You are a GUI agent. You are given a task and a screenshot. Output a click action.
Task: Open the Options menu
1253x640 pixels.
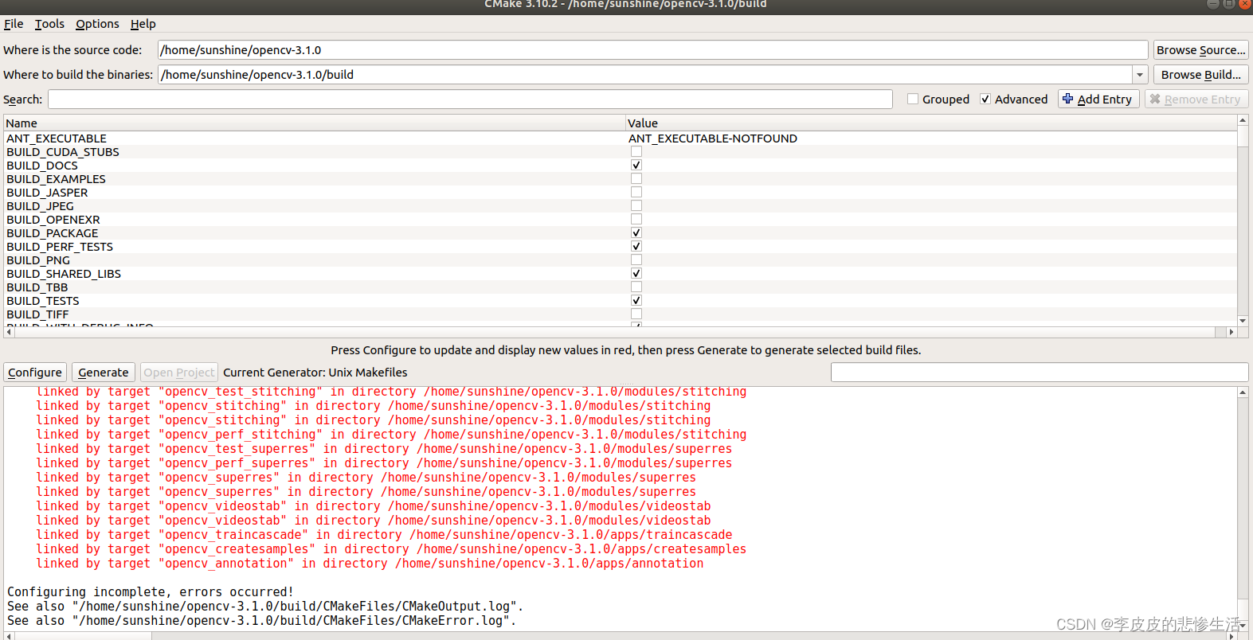tap(97, 24)
